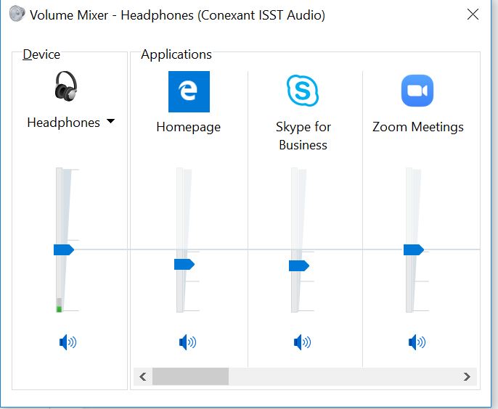
Task: Click the Homepage volume slider handle
Action: [x=184, y=264]
